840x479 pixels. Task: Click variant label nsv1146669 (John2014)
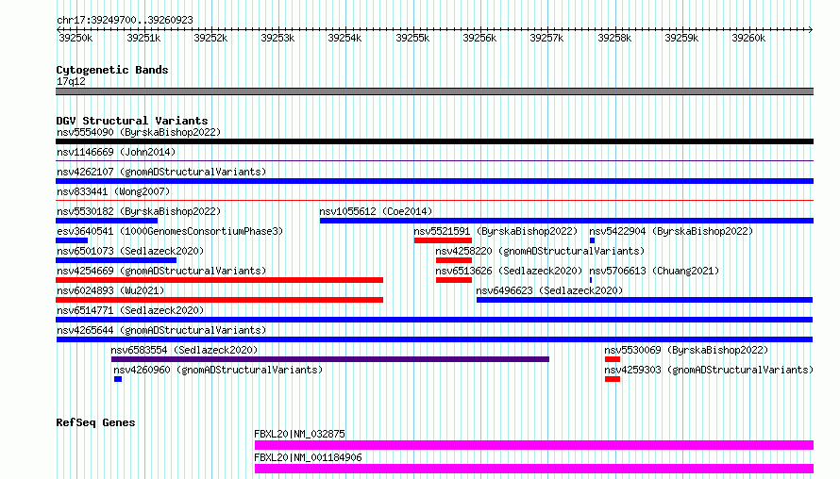pyautogui.click(x=116, y=152)
